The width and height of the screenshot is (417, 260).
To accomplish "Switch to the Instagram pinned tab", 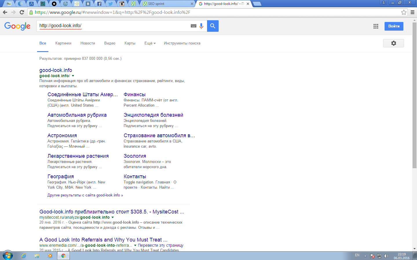I will pyautogui.click(x=122, y=4).
